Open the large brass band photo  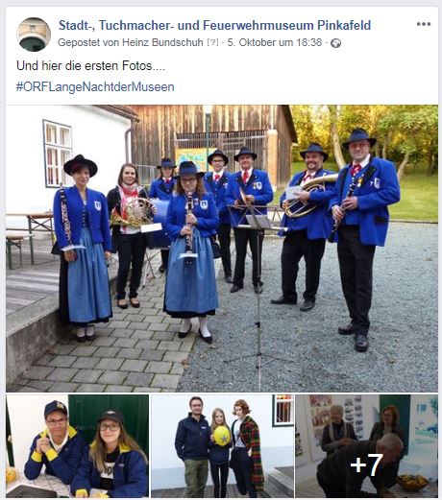click(x=222, y=249)
